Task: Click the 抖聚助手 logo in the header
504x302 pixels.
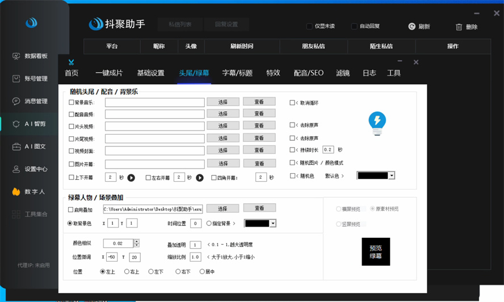Action: tap(117, 24)
